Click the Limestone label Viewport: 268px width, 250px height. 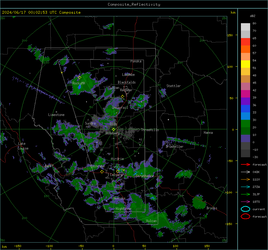pos(56,115)
